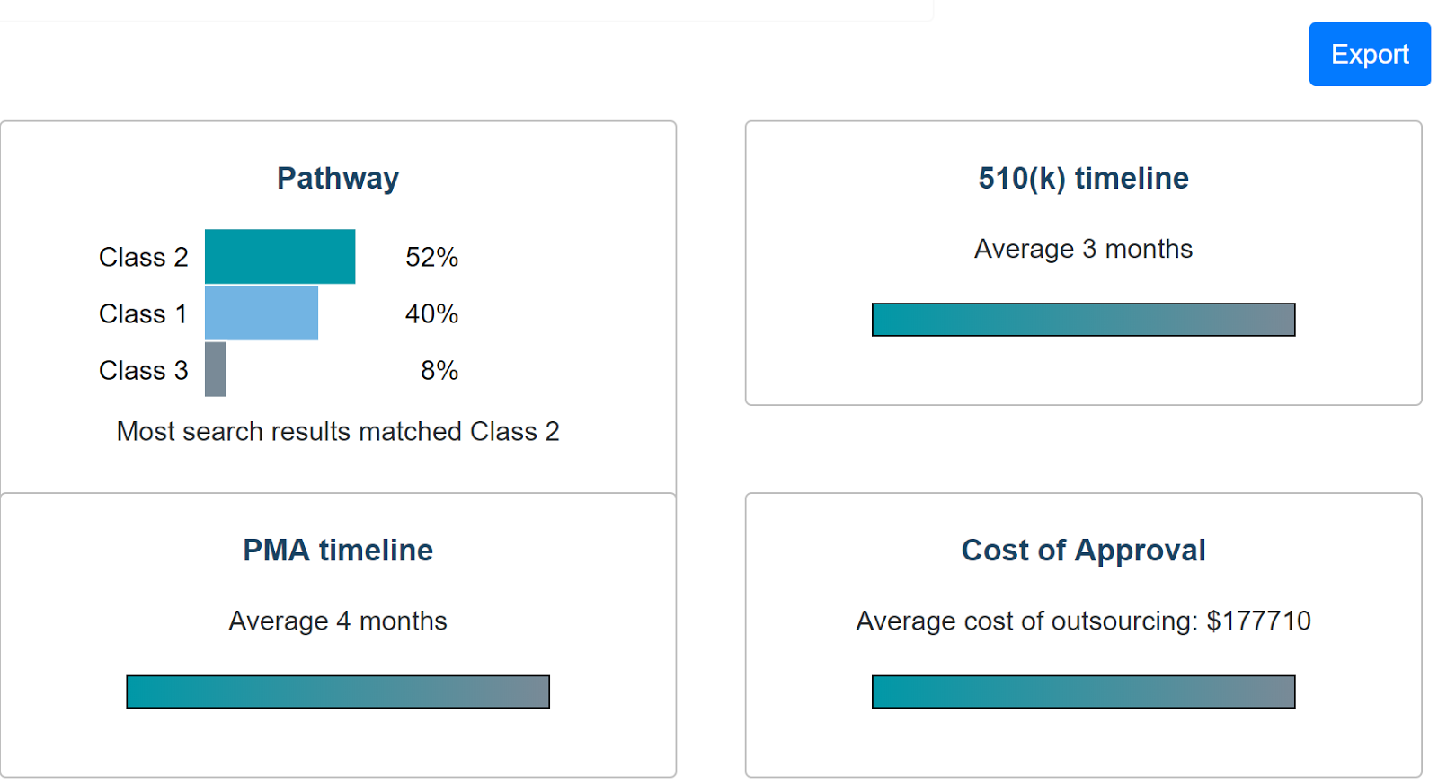This screenshot has height=784, width=1438.
Task: Click the 'Most search results matched Class 2' caption
Action: [338, 432]
